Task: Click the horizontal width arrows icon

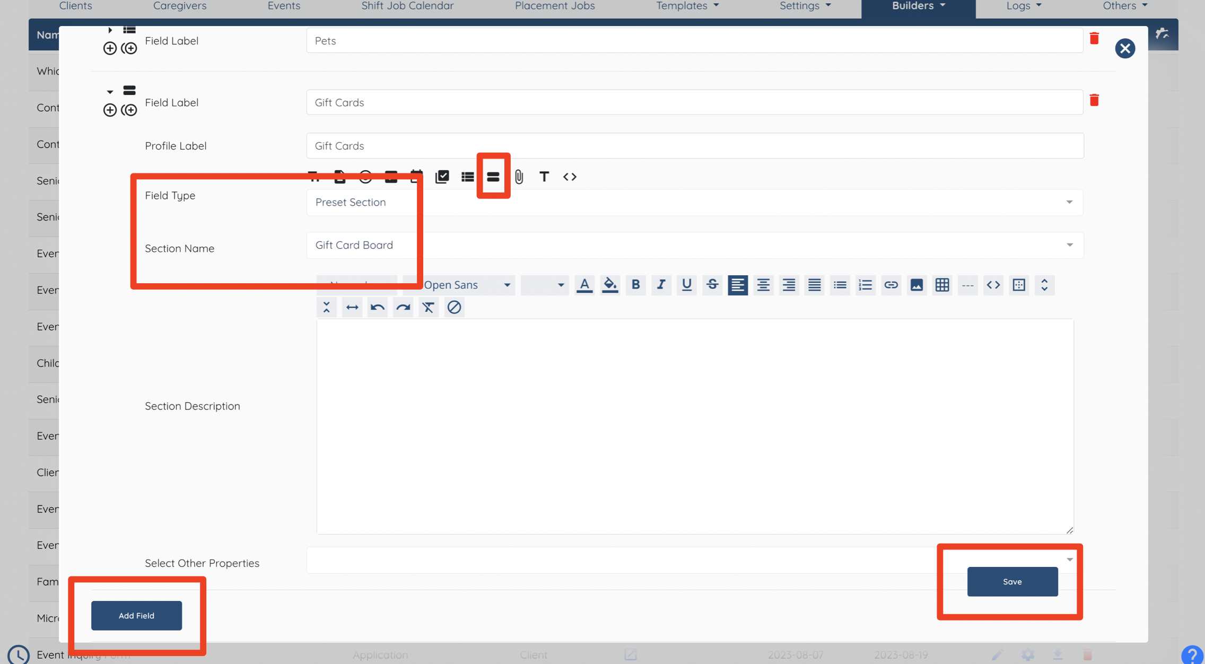Action: coord(352,307)
